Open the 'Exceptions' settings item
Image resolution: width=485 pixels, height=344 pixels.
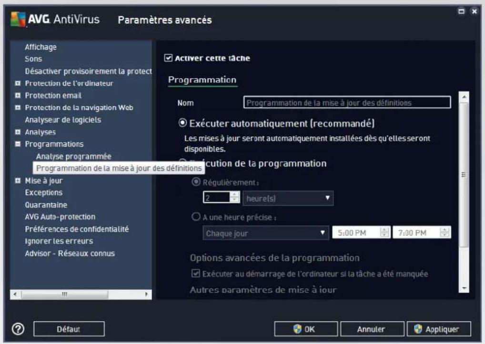[x=44, y=192]
